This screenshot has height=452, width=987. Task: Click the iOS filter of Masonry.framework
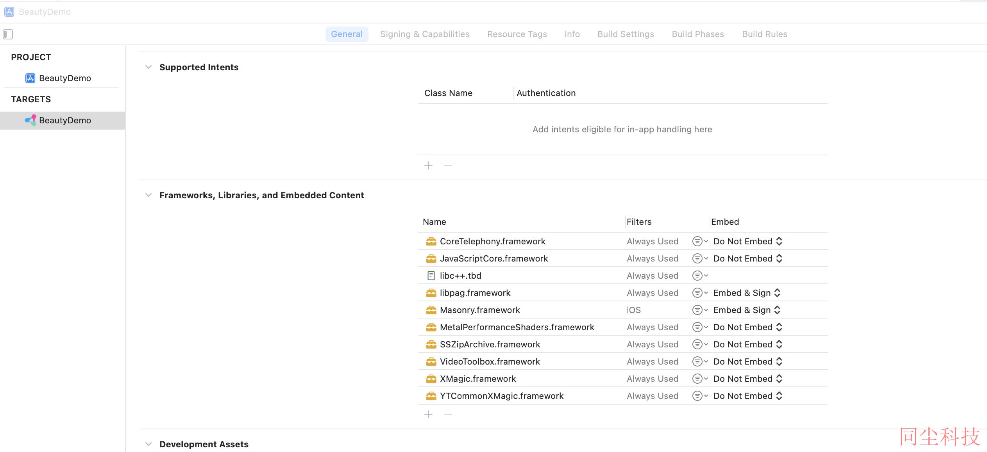(x=634, y=310)
